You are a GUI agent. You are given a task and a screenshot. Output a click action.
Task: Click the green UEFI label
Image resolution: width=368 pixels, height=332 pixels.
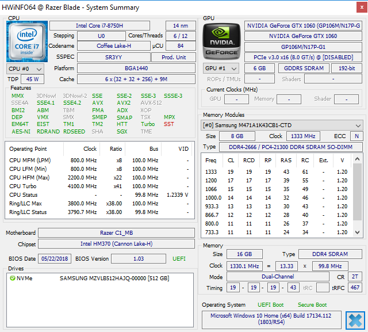click(179, 259)
